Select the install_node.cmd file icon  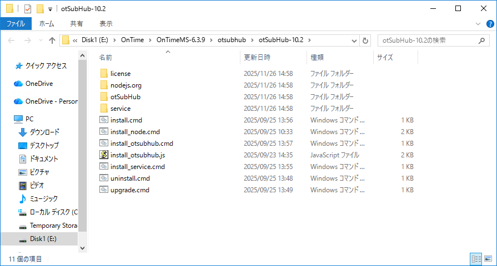[x=103, y=131]
